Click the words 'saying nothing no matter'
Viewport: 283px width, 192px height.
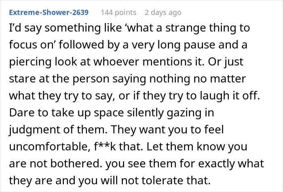click(179, 79)
